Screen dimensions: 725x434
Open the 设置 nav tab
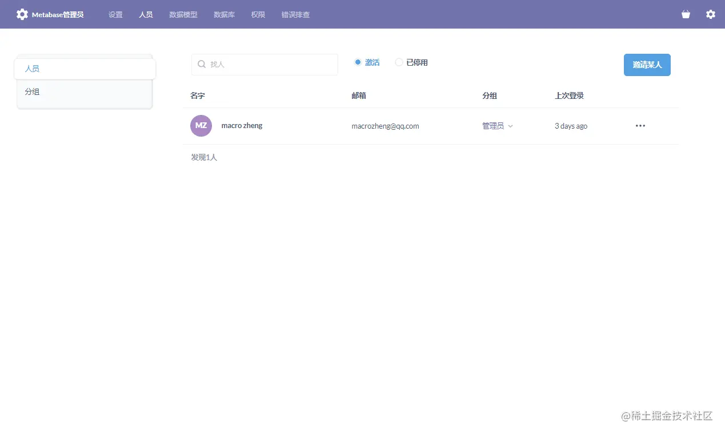point(115,15)
